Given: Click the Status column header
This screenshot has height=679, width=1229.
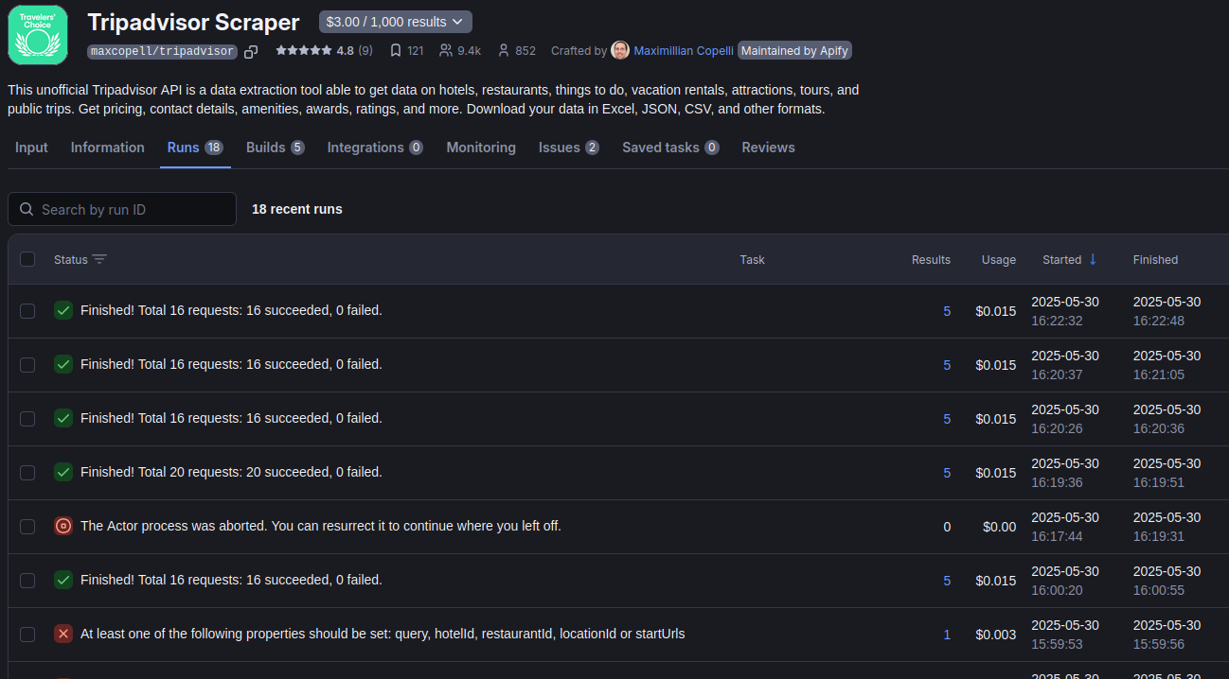Looking at the screenshot, I should click(70, 259).
